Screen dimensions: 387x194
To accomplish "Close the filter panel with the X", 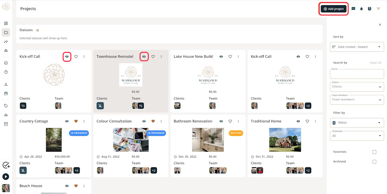I will (x=380, y=25).
